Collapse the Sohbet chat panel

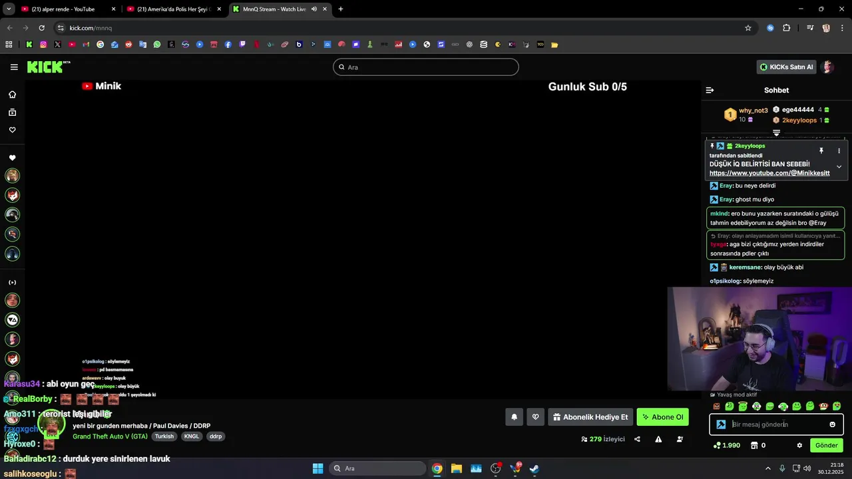point(710,90)
